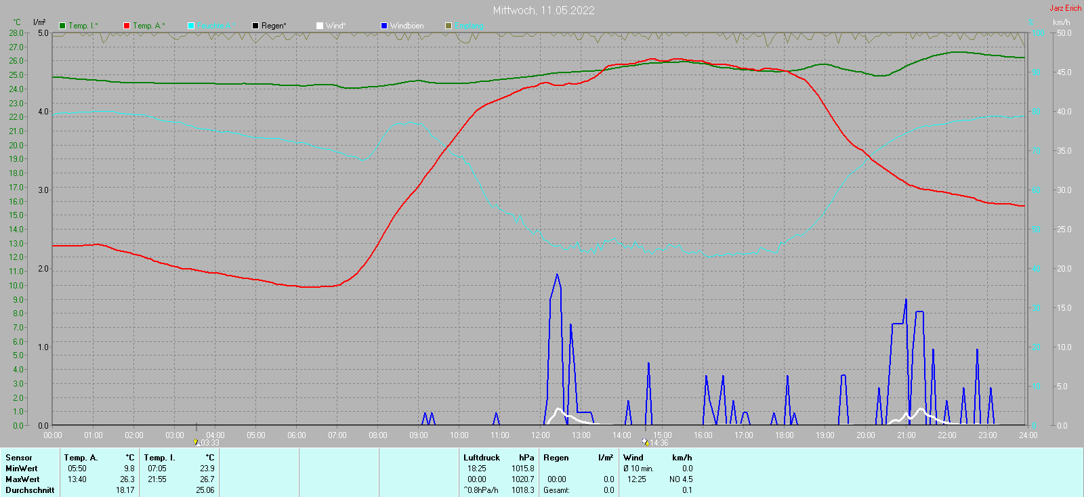Click the date title Mittwoch, 11.05.2022
Image resolution: width=1084 pixels, height=497 pixels.
pyautogui.click(x=543, y=10)
